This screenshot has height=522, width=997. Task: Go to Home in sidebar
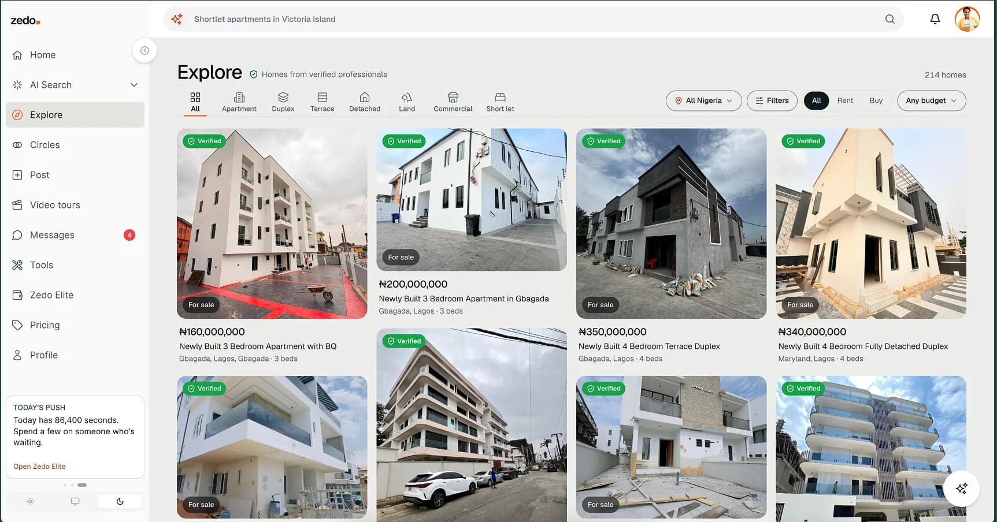pos(75,55)
